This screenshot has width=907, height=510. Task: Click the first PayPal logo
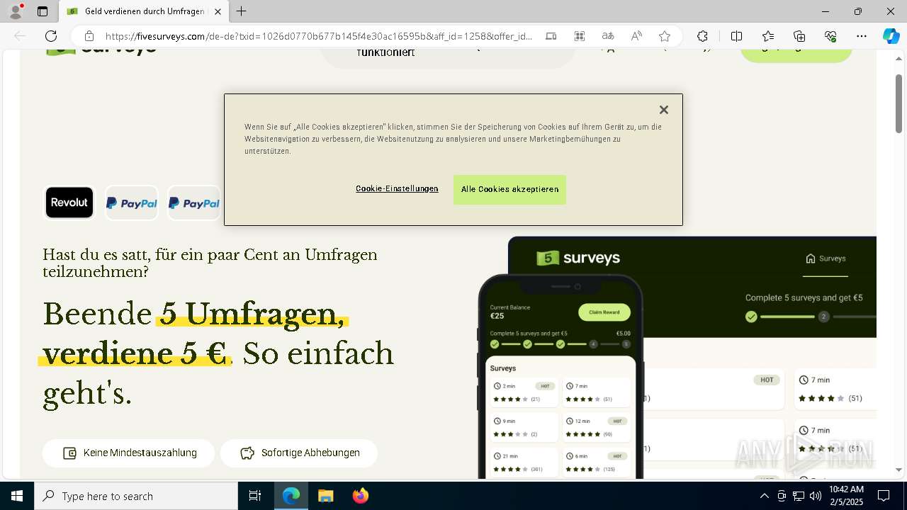[132, 203]
